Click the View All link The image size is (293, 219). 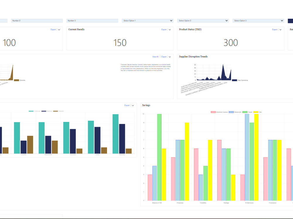pos(155,57)
